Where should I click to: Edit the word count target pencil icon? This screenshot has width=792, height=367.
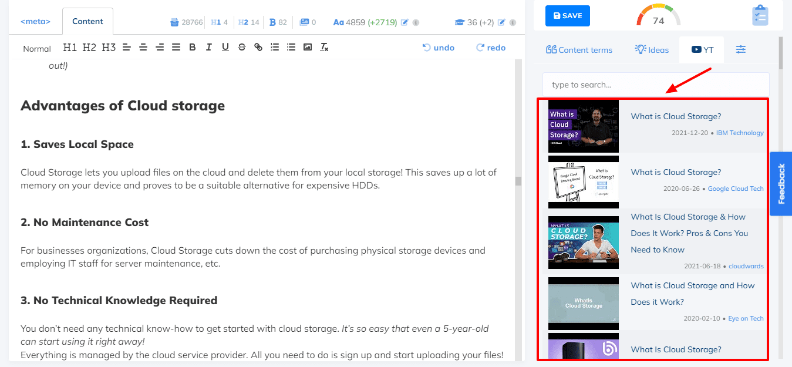point(404,22)
